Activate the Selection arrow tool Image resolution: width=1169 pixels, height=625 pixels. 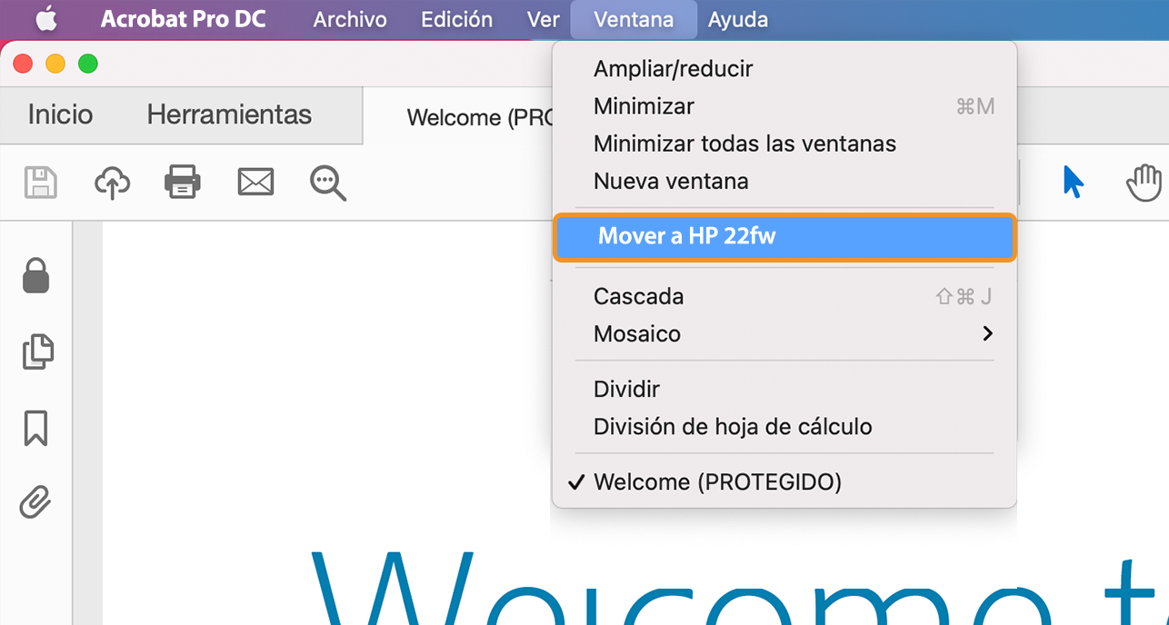coord(1074,183)
